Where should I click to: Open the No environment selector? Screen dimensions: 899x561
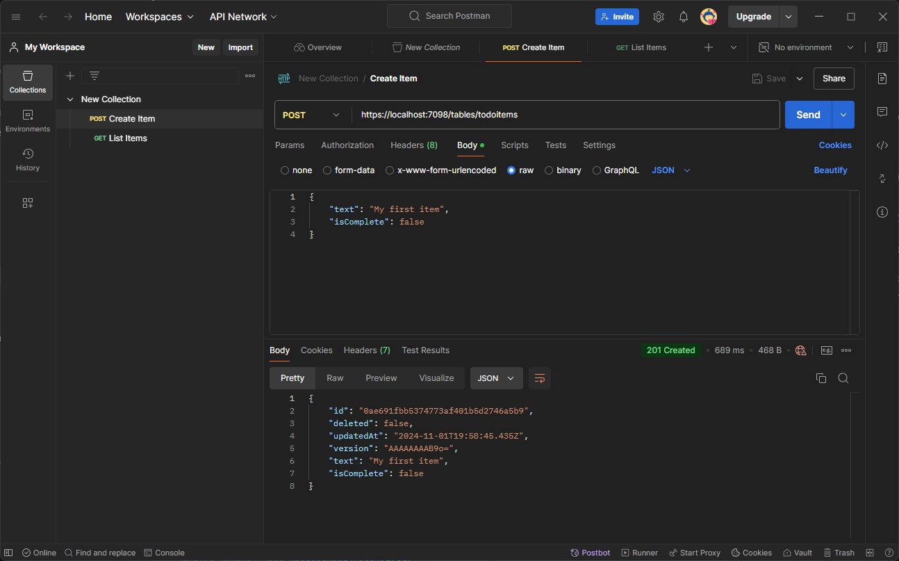[x=806, y=47]
